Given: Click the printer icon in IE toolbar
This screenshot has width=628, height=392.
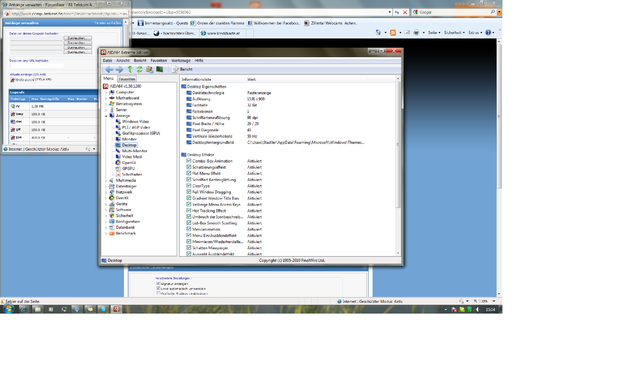Looking at the screenshot, I should tap(416, 33).
